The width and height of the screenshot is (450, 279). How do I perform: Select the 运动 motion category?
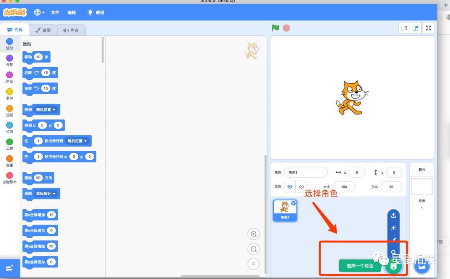pyautogui.click(x=10, y=44)
